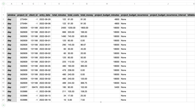This screenshot has height=110, width=195.
Task: Select the total_money cell showing 620.83
Action: (x=87, y=36)
